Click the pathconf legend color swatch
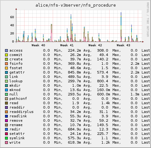151x148 pixels. [x=6, y=99]
